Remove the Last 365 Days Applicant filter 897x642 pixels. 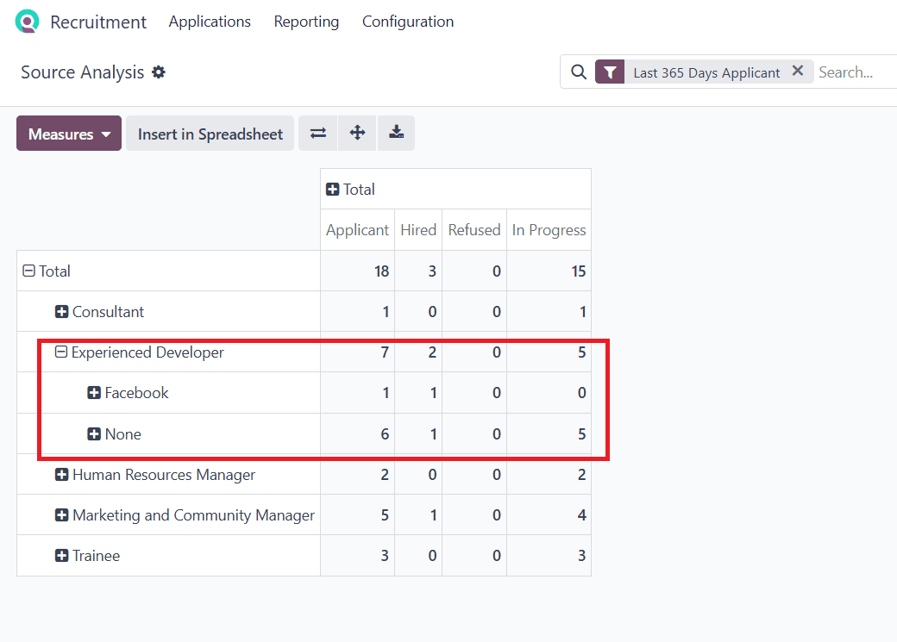click(x=798, y=71)
